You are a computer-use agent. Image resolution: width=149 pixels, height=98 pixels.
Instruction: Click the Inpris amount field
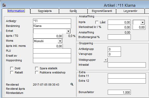119,22
